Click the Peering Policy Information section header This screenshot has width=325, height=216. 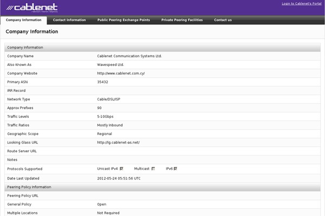coord(162,187)
